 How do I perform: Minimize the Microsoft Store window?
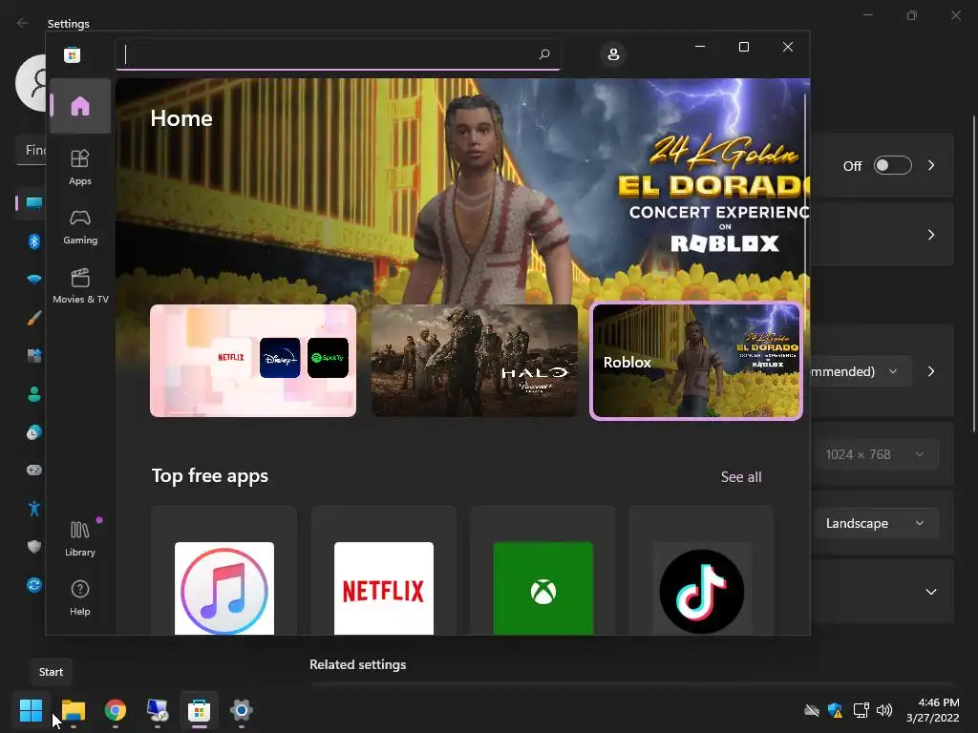(700, 47)
